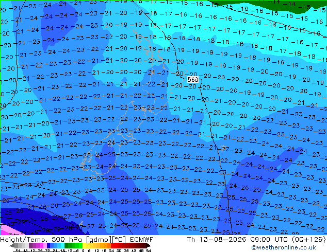This screenshot has height=252, width=327.
Task: Click the 0 legend scale label
Action: (x=83, y=250)
